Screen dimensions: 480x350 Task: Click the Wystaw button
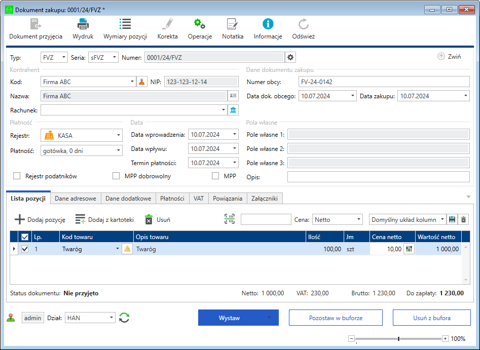(x=230, y=318)
